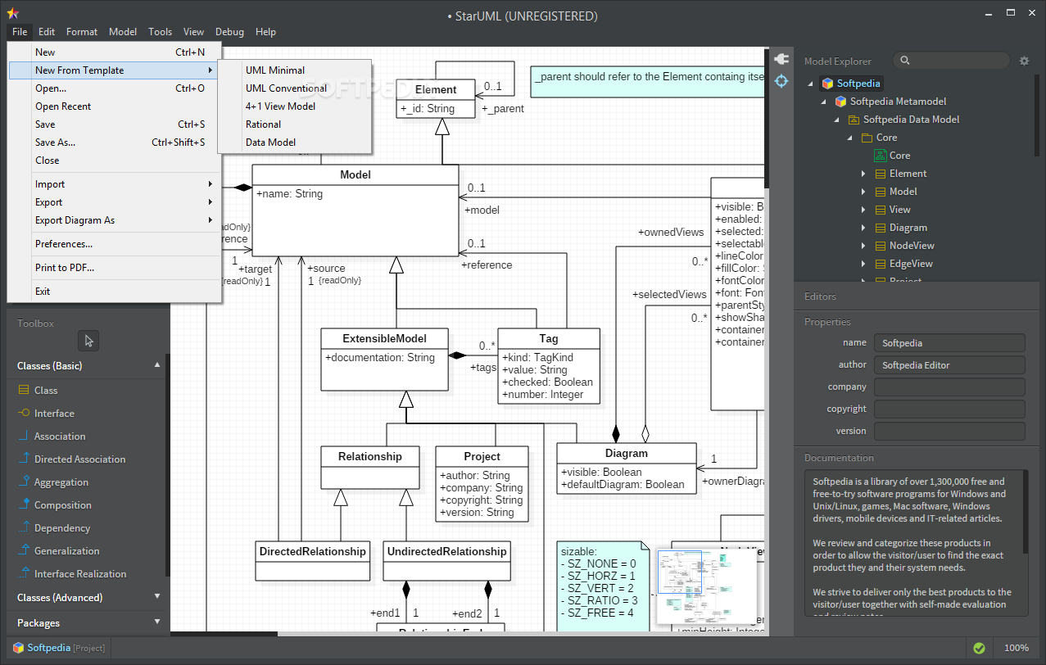Choose Exit from File menu

coord(115,292)
